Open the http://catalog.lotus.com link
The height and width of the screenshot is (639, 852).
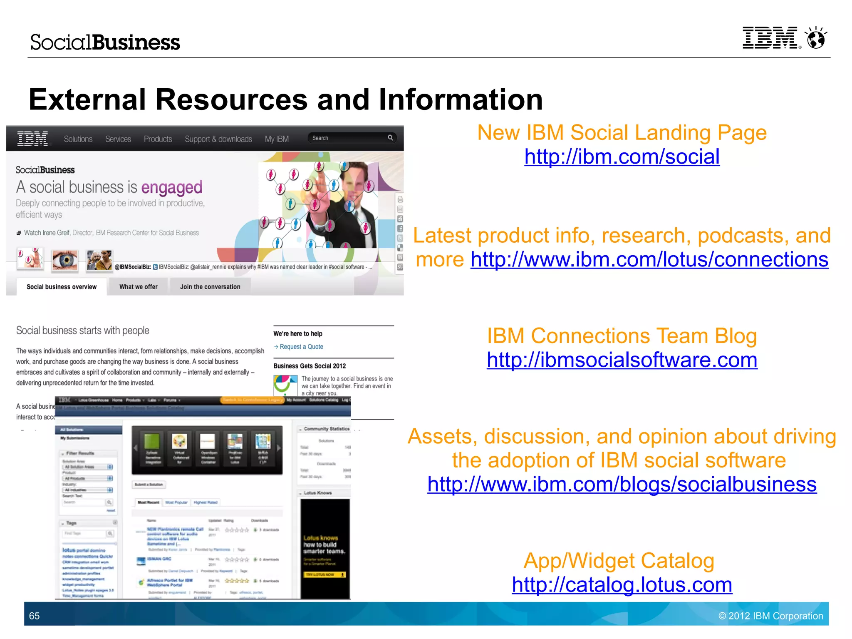tap(622, 585)
